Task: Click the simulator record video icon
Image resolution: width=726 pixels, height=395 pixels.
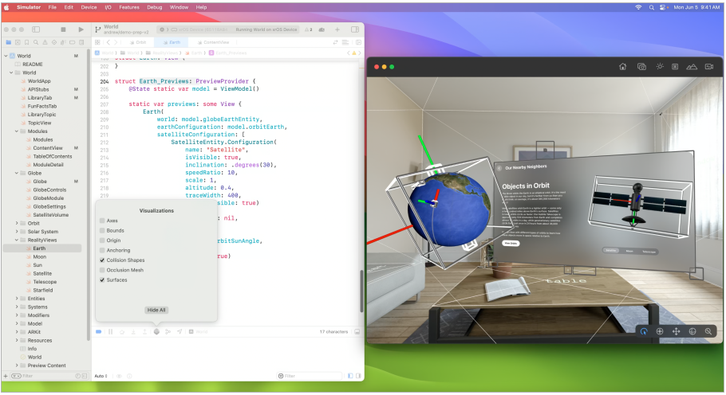Action: tap(708, 67)
